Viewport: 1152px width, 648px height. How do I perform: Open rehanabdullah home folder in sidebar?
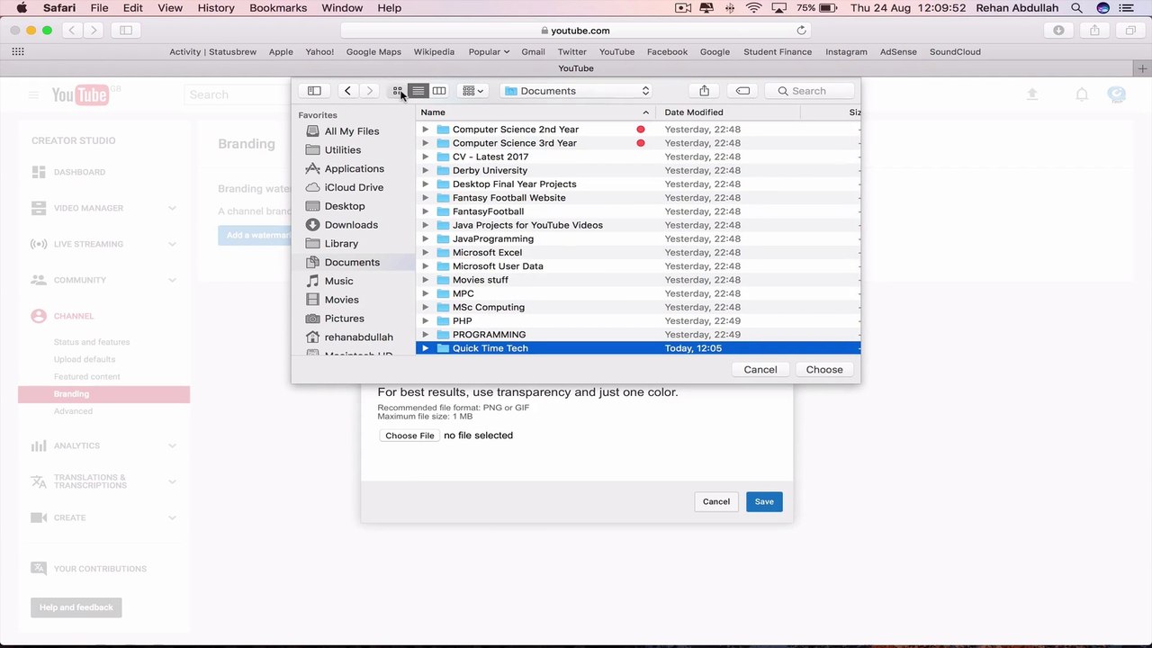[358, 337]
